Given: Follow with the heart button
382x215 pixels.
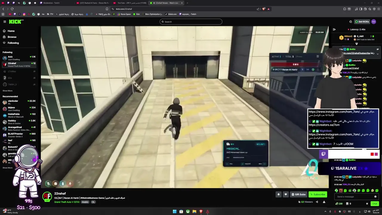Looking at the screenshot, I should pos(286,194).
